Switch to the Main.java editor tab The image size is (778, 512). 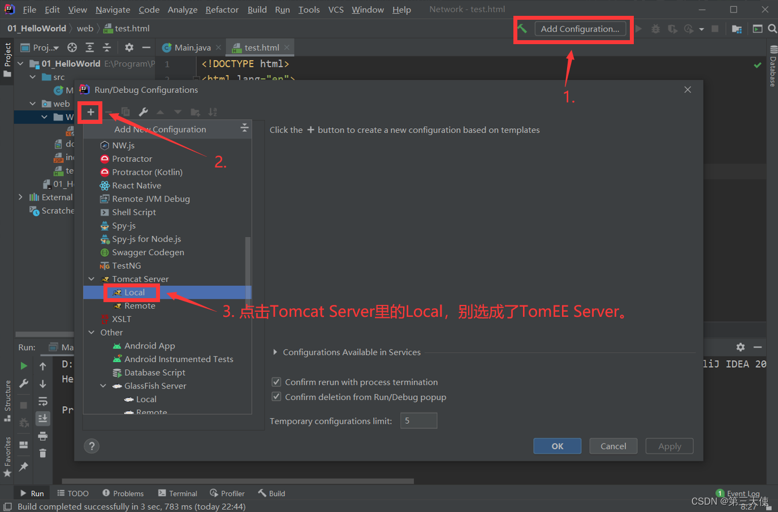192,48
